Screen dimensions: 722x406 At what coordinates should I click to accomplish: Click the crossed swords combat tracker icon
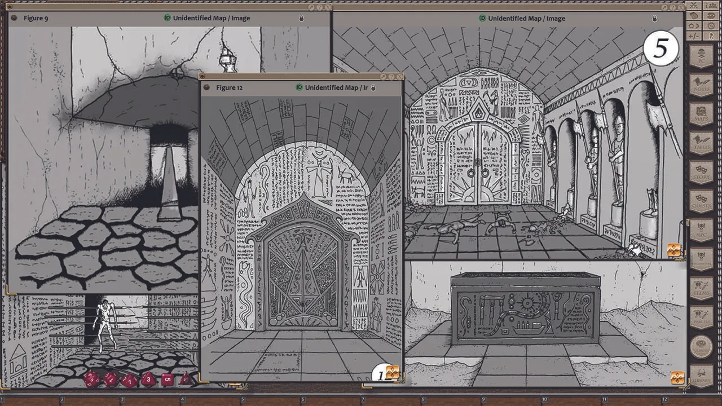(x=693, y=5)
